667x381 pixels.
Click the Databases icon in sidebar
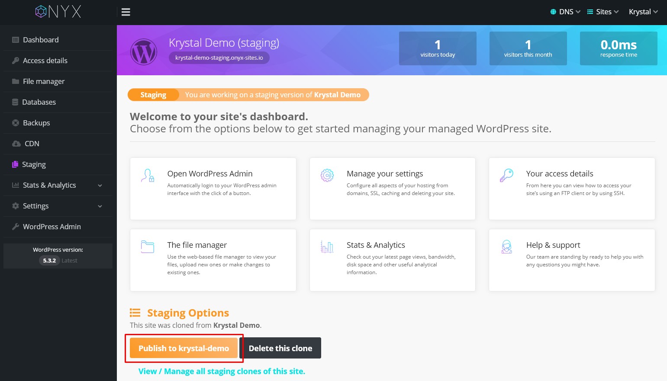point(15,102)
